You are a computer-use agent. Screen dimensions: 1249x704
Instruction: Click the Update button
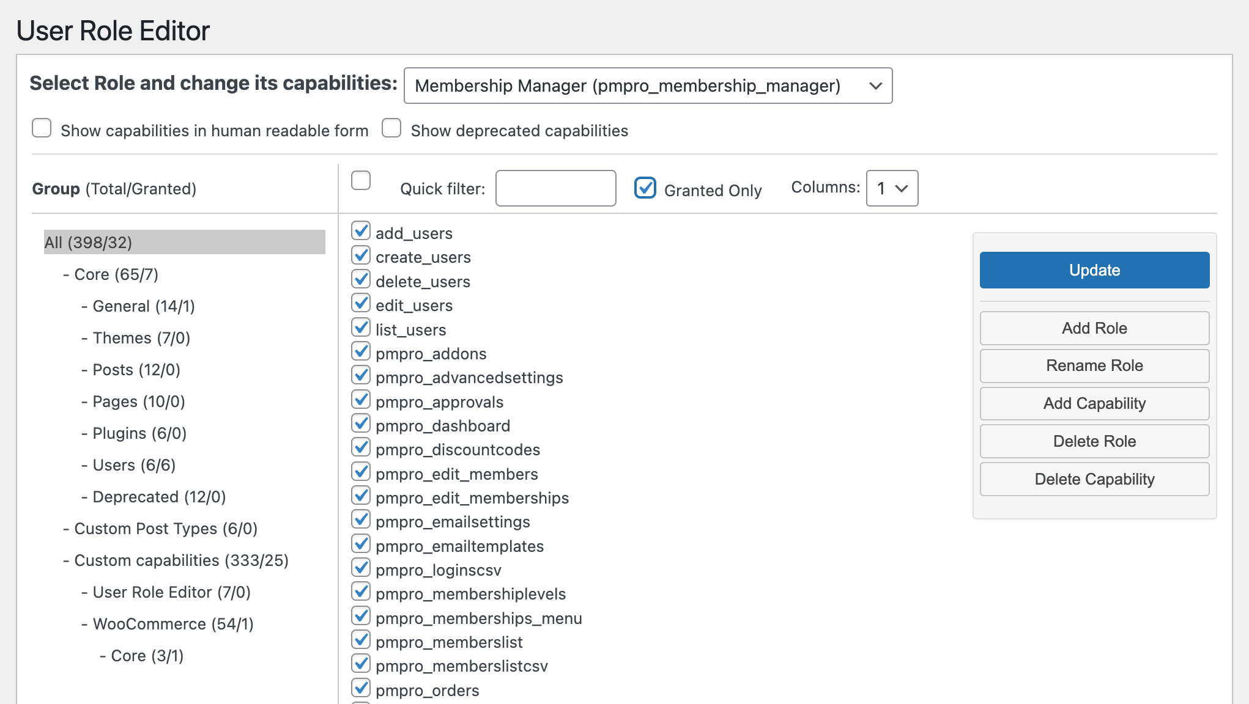[x=1094, y=269]
